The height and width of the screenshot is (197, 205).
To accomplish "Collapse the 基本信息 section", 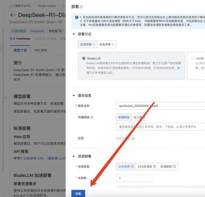I will click(x=74, y=96).
